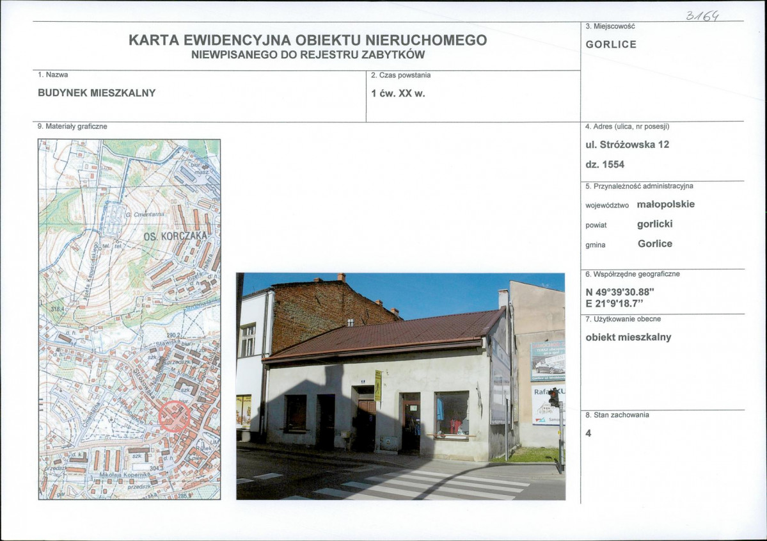Click the address 'ul. Stróżowska 12'
Image resolution: width=767 pixels, height=541 pixels.
[627, 145]
